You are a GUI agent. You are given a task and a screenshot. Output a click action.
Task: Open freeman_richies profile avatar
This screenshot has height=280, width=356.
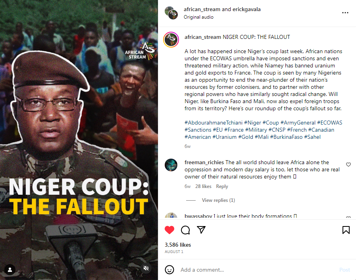point(171,165)
